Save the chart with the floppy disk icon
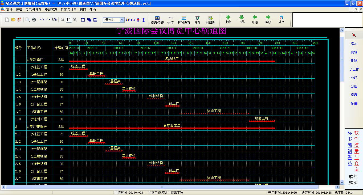Screen dimensions: 363x195 point(19,20)
